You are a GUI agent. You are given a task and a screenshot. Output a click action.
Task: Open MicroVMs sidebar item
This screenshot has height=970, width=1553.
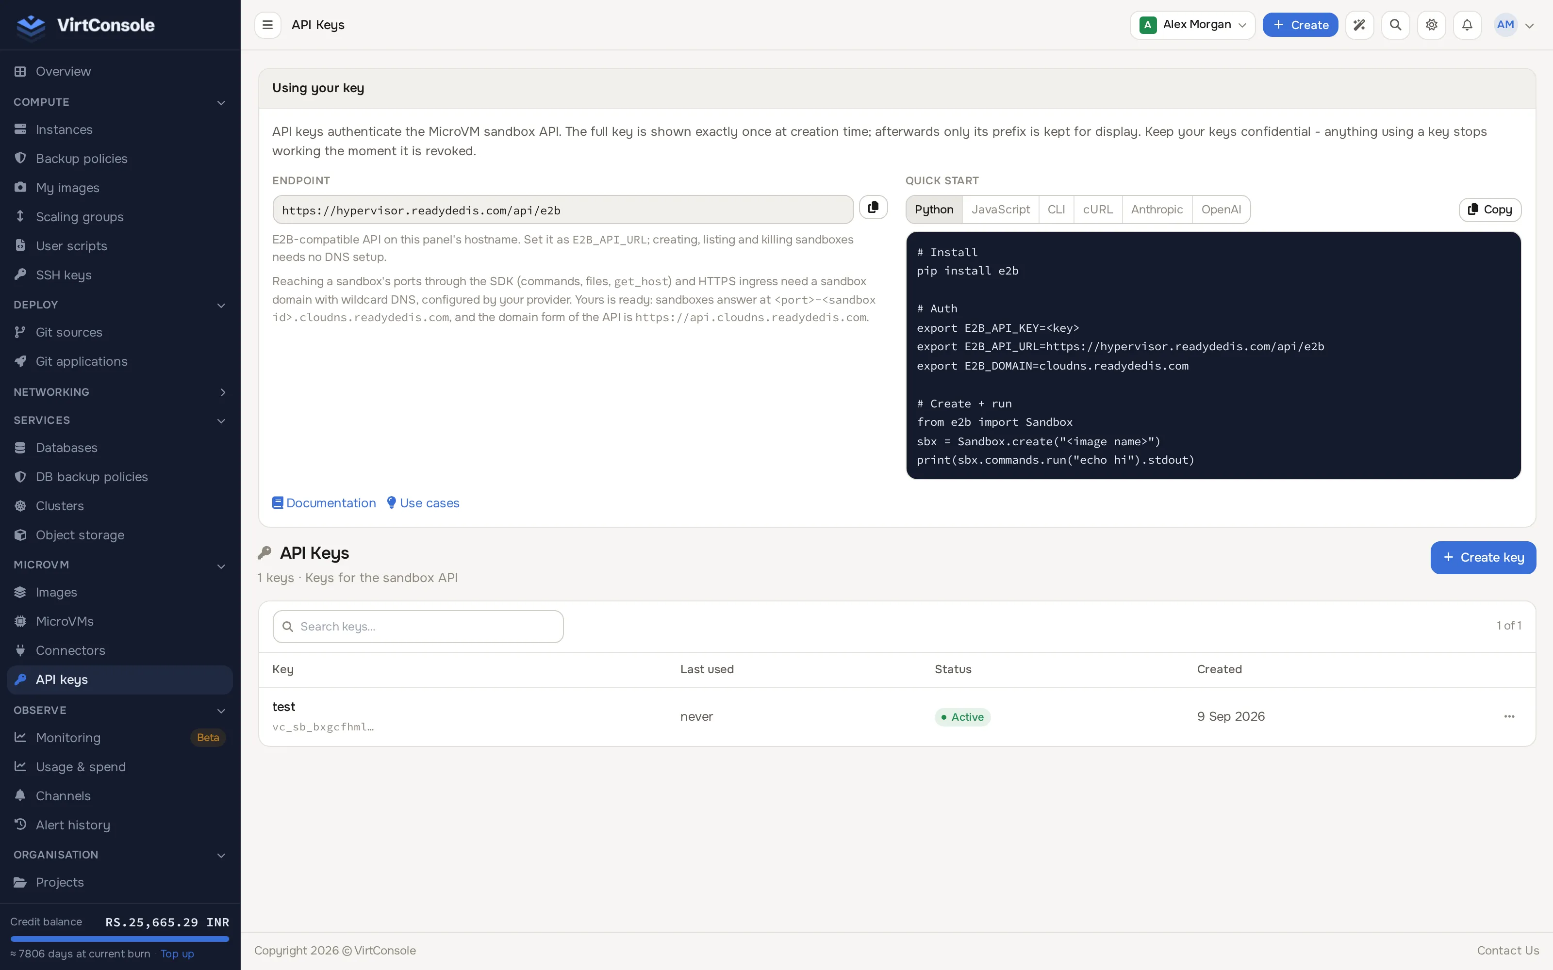[x=120, y=621]
